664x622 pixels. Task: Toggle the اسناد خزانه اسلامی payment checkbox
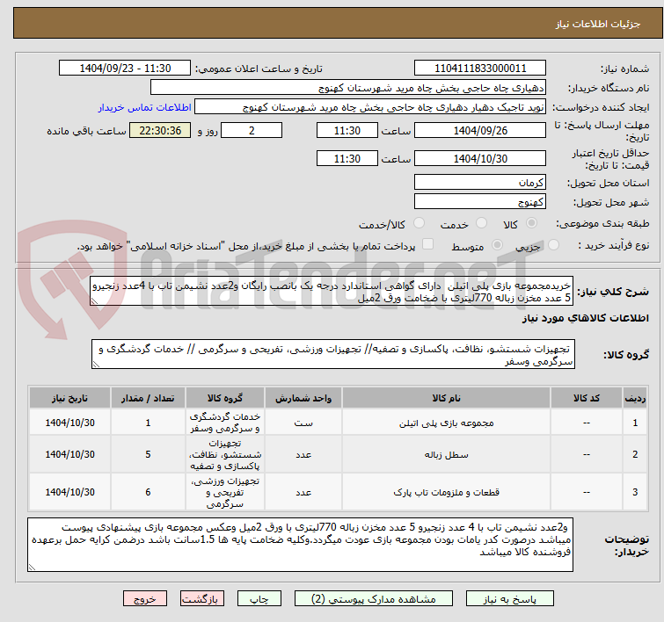point(428,243)
